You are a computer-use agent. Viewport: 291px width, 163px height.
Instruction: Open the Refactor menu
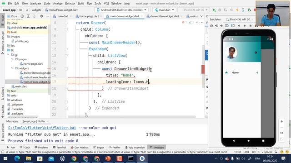click(70, 4)
